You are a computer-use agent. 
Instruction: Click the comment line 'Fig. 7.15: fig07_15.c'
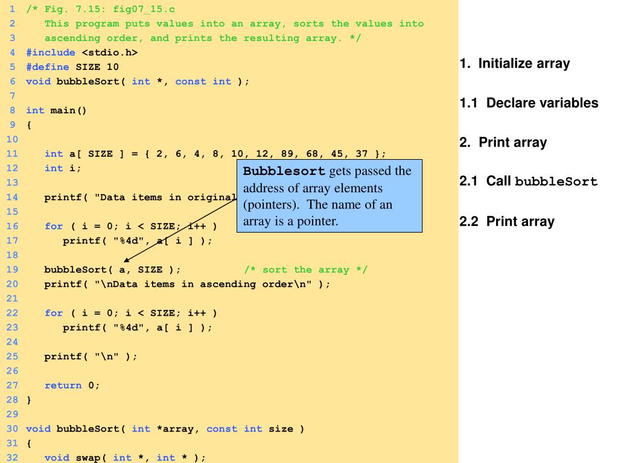click(x=101, y=9)
